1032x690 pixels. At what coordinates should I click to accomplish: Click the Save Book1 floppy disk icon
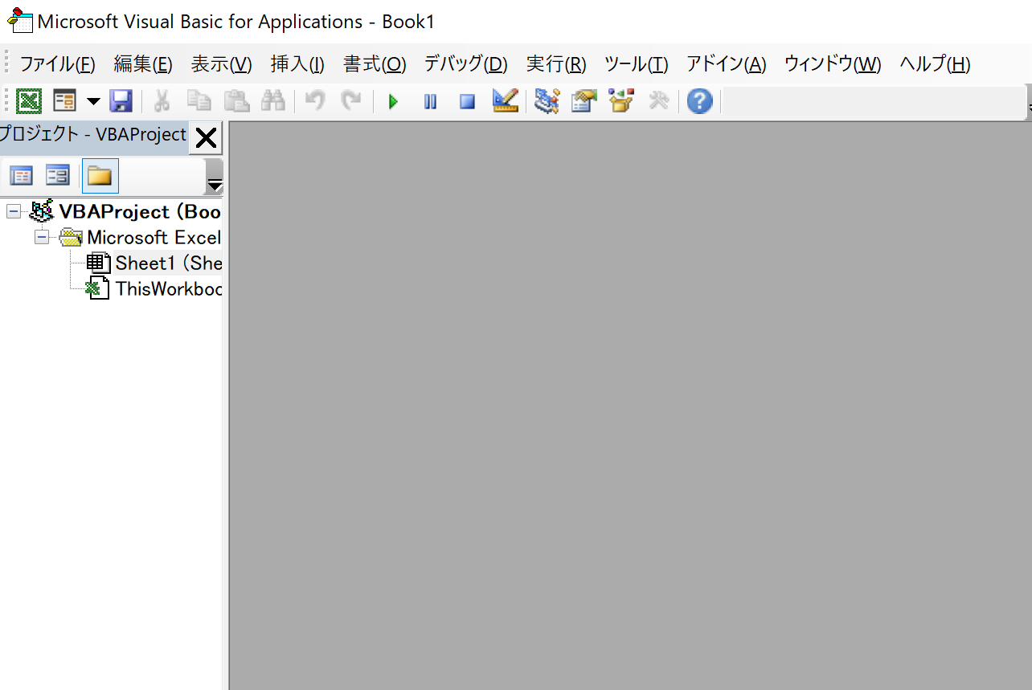click(121, 101)
